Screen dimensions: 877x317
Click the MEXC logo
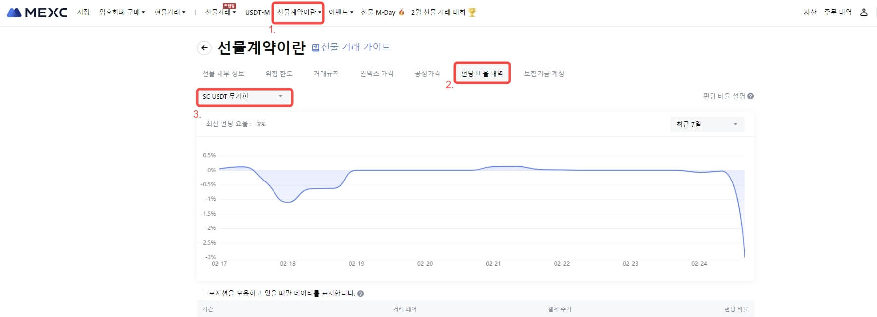[37, 12]
